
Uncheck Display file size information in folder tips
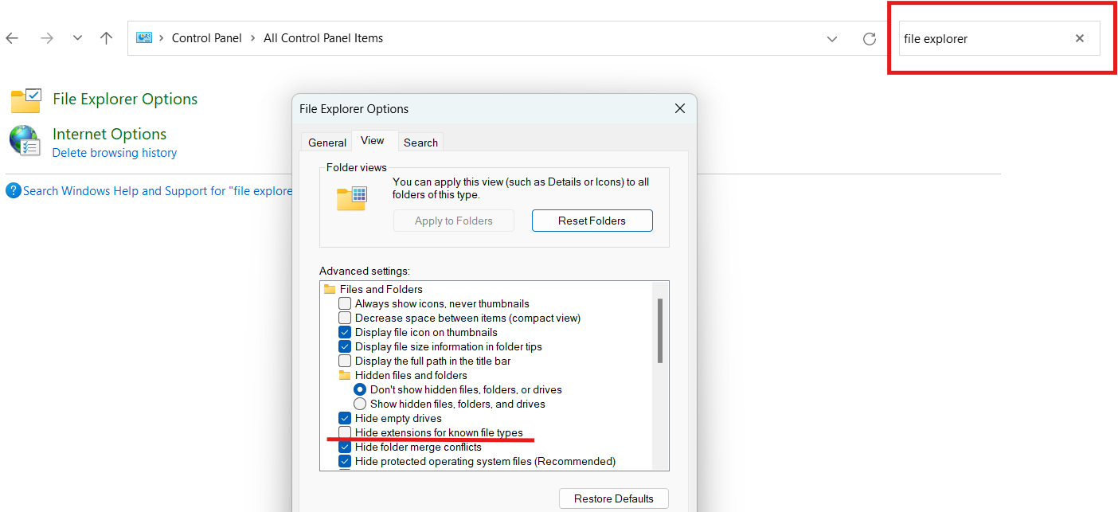(x=345, y=346)
